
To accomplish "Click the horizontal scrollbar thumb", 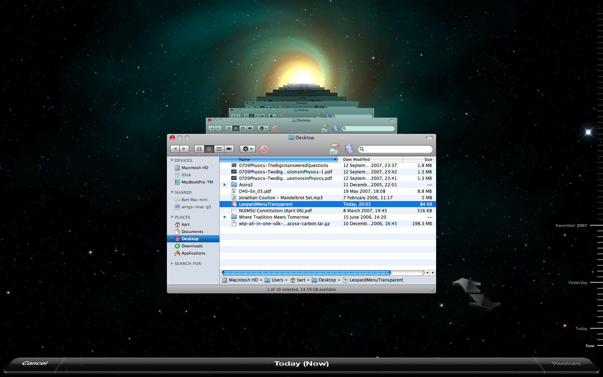I will 306,273.
